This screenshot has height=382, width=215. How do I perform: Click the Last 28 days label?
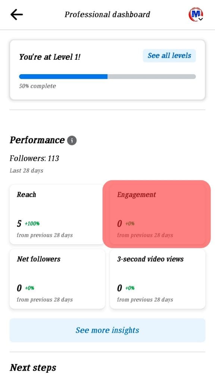coord(26,170)
